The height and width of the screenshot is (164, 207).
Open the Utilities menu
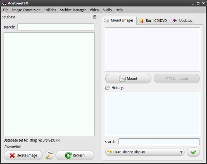pos(50,10)
